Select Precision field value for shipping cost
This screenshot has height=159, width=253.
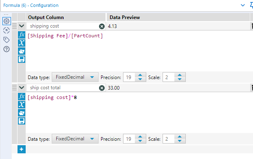(130, 77)
